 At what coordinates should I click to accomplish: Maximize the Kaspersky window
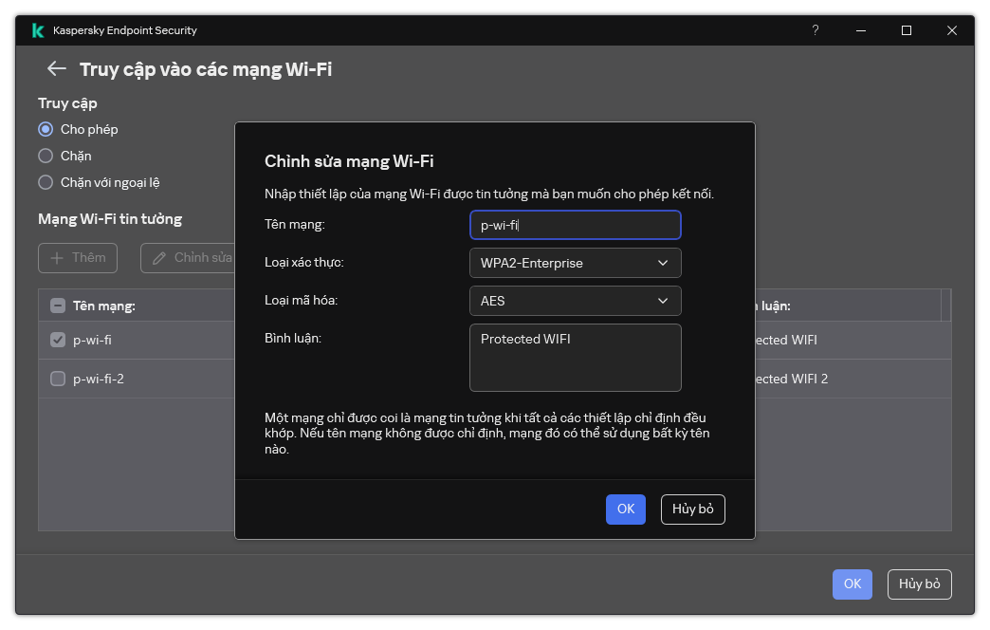tap(906, 30)
